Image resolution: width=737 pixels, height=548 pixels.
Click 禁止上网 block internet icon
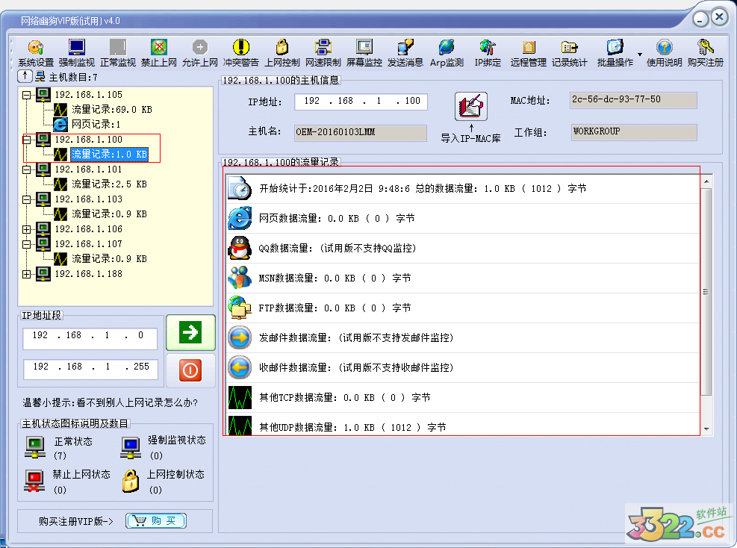click(159, 53)
